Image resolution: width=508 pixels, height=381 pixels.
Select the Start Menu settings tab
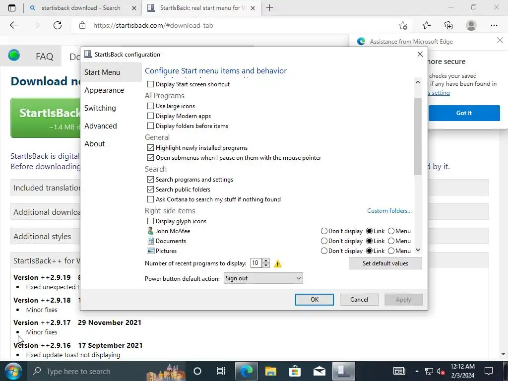pos(111,72)
